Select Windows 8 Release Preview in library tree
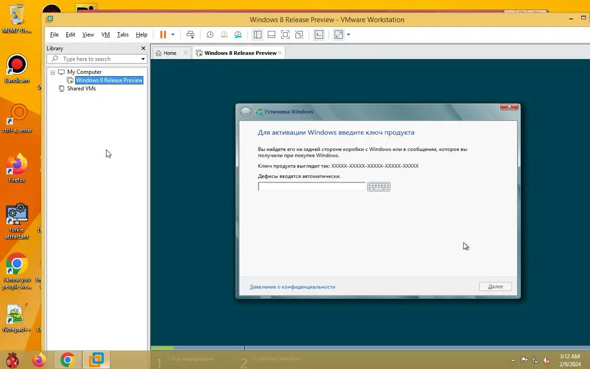Screen dimensions: 590x369 click(x=109, y=80)
